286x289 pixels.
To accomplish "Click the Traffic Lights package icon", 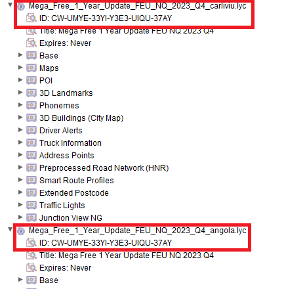I will pyautogui.click(x=31, y=206).
